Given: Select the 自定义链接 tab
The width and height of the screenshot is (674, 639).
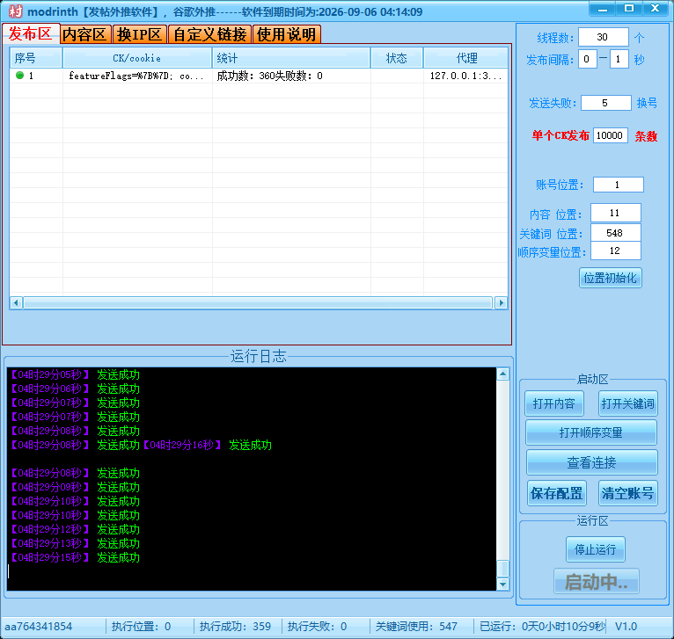Looking at the screenshot, I should point(209,34).
